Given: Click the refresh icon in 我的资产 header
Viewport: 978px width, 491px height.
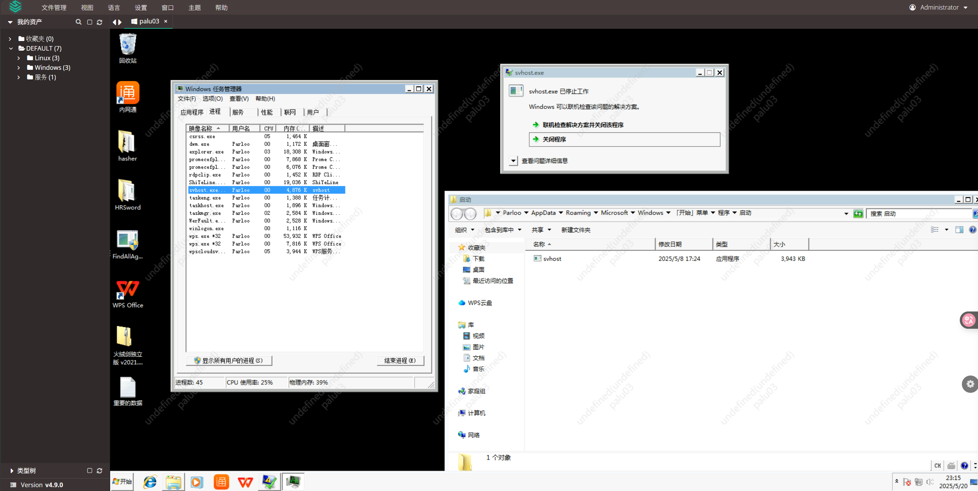Looking at the screenshot, I should tap(99, 22).
